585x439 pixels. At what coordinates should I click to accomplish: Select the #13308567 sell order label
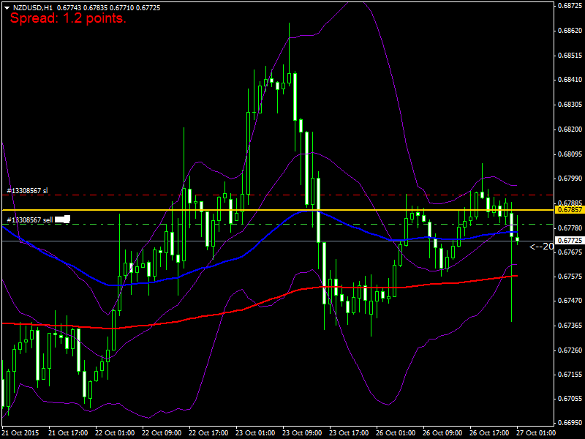[x=29, y=219]
